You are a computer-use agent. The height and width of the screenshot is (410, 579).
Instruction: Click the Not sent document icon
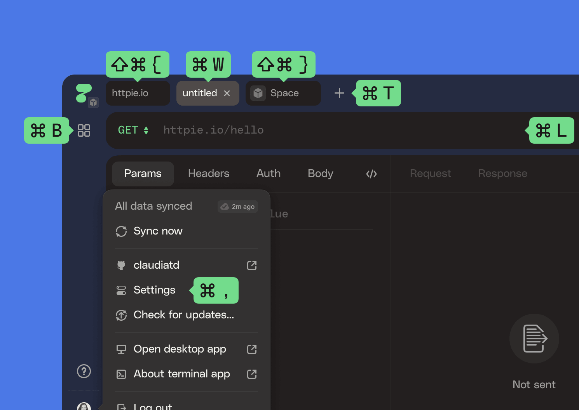point(534,339)
